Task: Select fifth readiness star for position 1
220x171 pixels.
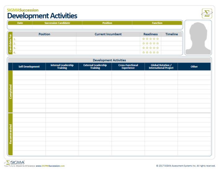Action: (157, 39)
